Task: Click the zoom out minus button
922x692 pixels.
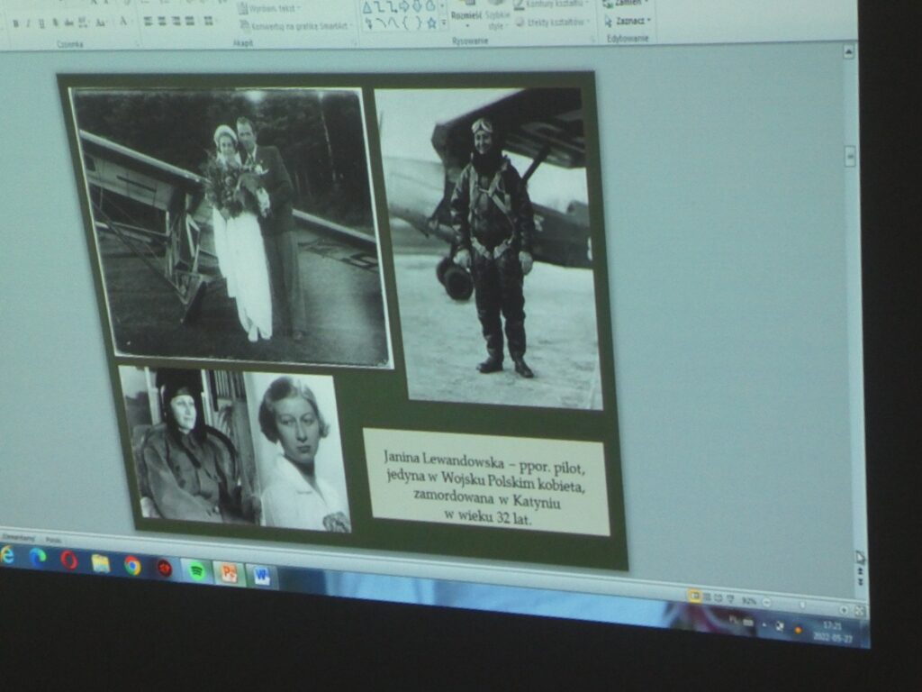Action: [x=766, y=602]
